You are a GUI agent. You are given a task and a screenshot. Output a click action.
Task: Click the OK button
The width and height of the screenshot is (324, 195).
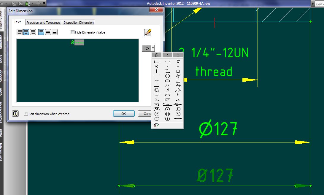[124, 113]
